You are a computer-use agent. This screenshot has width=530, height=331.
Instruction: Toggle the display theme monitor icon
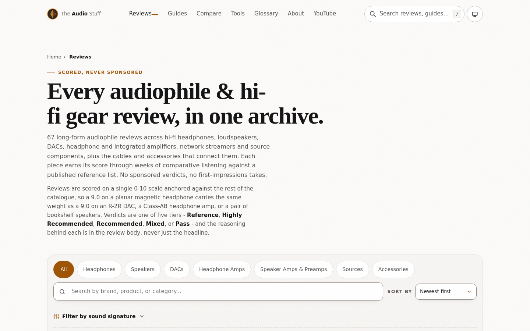click(475, 14)
